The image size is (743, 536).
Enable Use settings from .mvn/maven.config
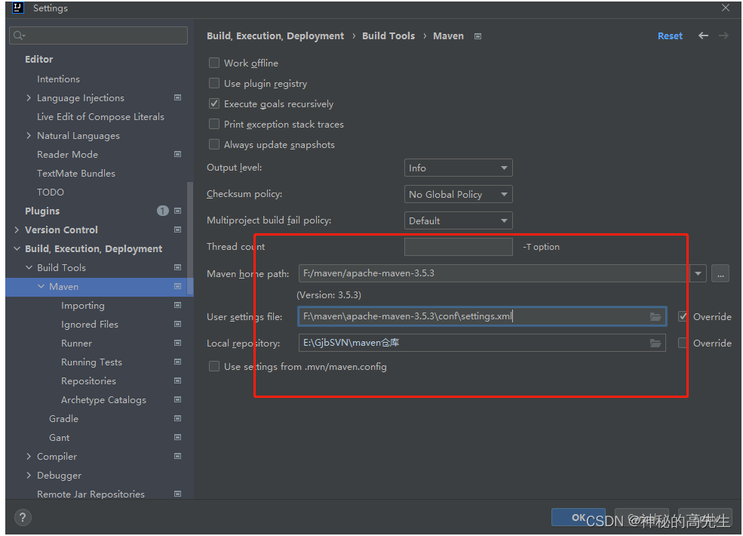pyautogui.click(x=214, y=366)
